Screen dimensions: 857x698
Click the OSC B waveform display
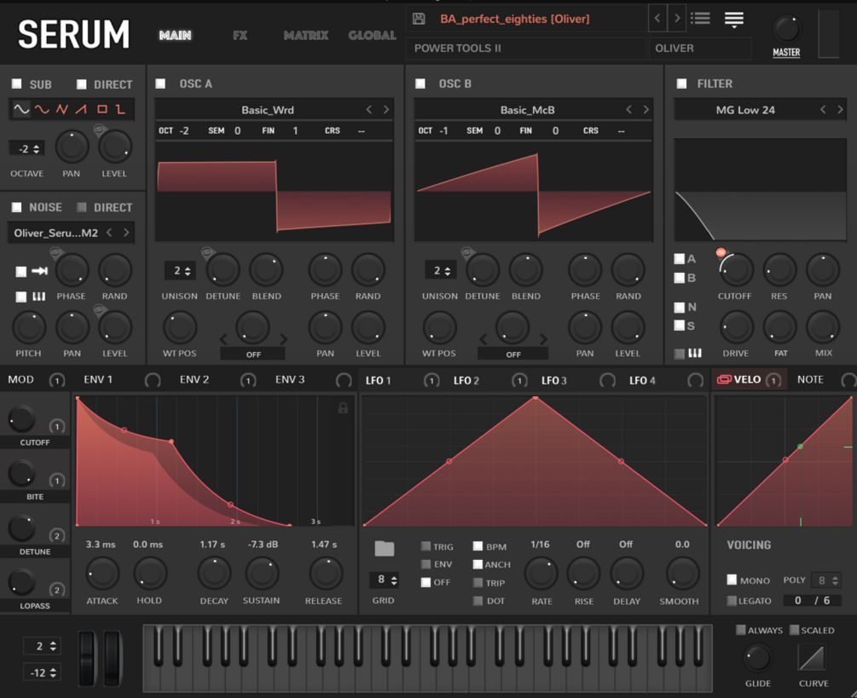(x=534, y=193)
